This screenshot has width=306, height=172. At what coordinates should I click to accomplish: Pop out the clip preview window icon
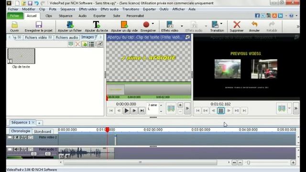coord(187,37)
